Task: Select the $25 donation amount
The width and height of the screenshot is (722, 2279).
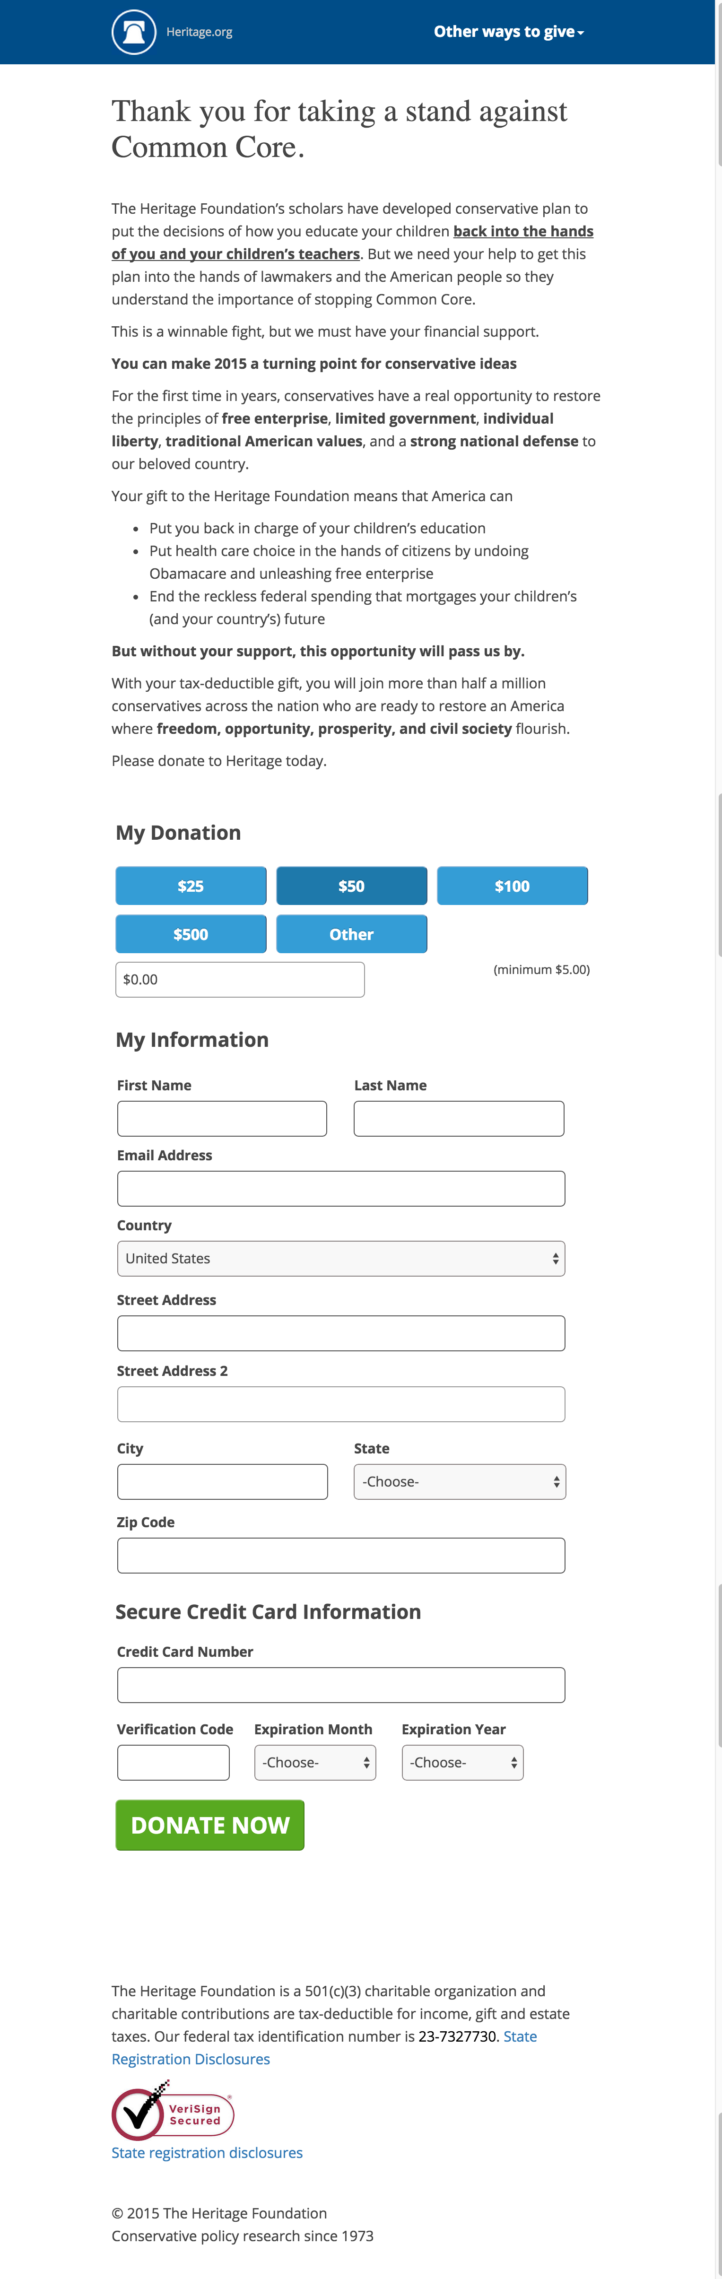Action: coord(190,886)
